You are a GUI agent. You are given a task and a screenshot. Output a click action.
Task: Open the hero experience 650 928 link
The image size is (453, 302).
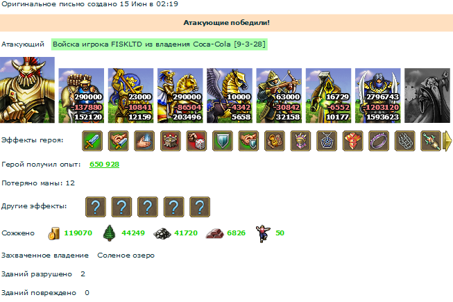point(104,164)
